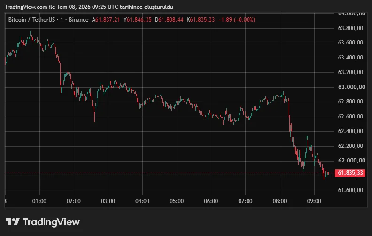Click the 04:00 time axis label
The height and width of the screenshot is (236, 372).
click(x=142, y=201)
